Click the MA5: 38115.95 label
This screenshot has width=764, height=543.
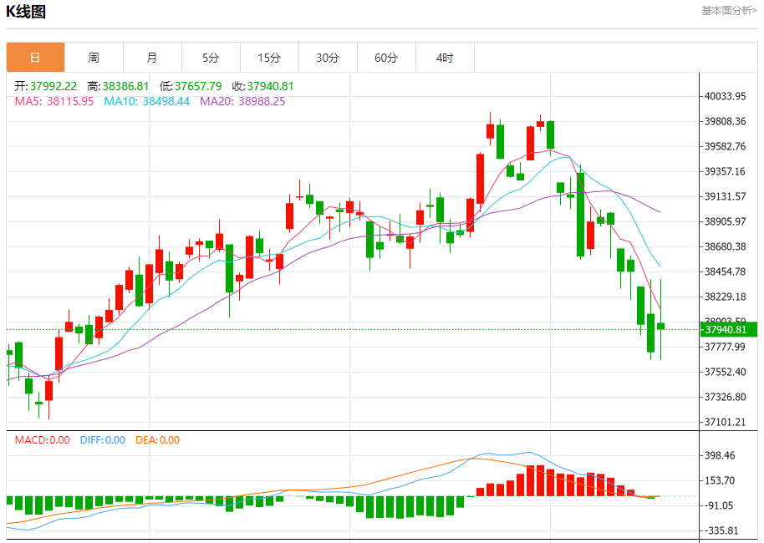(x=54, y=101)
